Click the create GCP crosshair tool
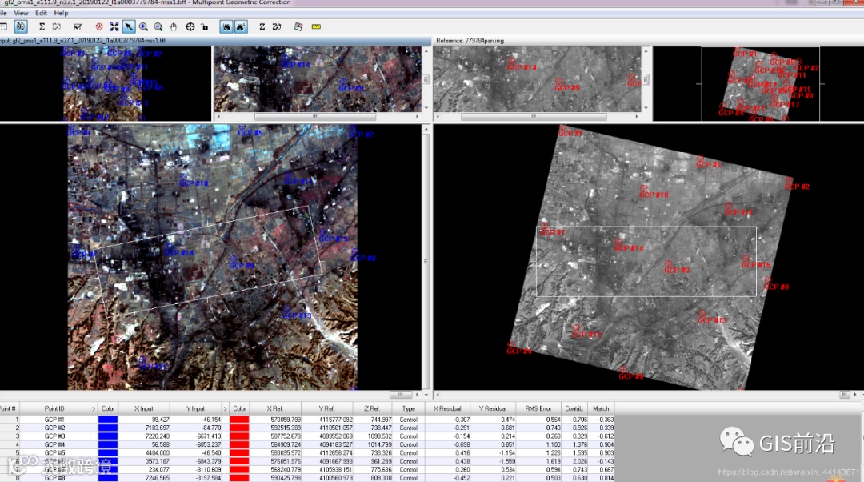 190,27
